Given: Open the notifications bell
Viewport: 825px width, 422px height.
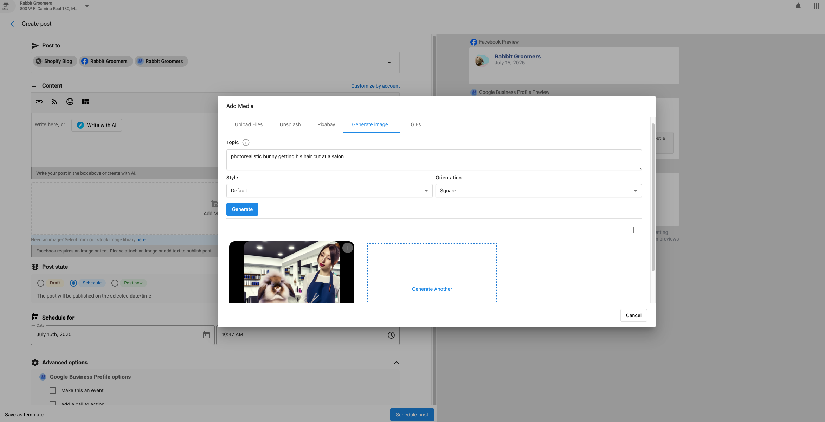Looking at the screenshot, I should [798, 6].
